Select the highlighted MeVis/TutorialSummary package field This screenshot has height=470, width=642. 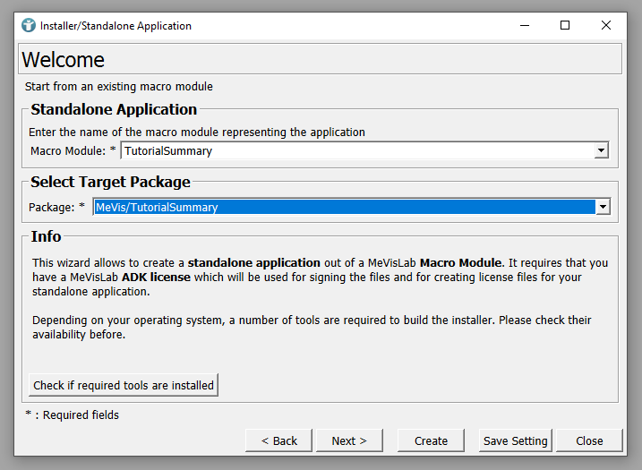point(344,208)
